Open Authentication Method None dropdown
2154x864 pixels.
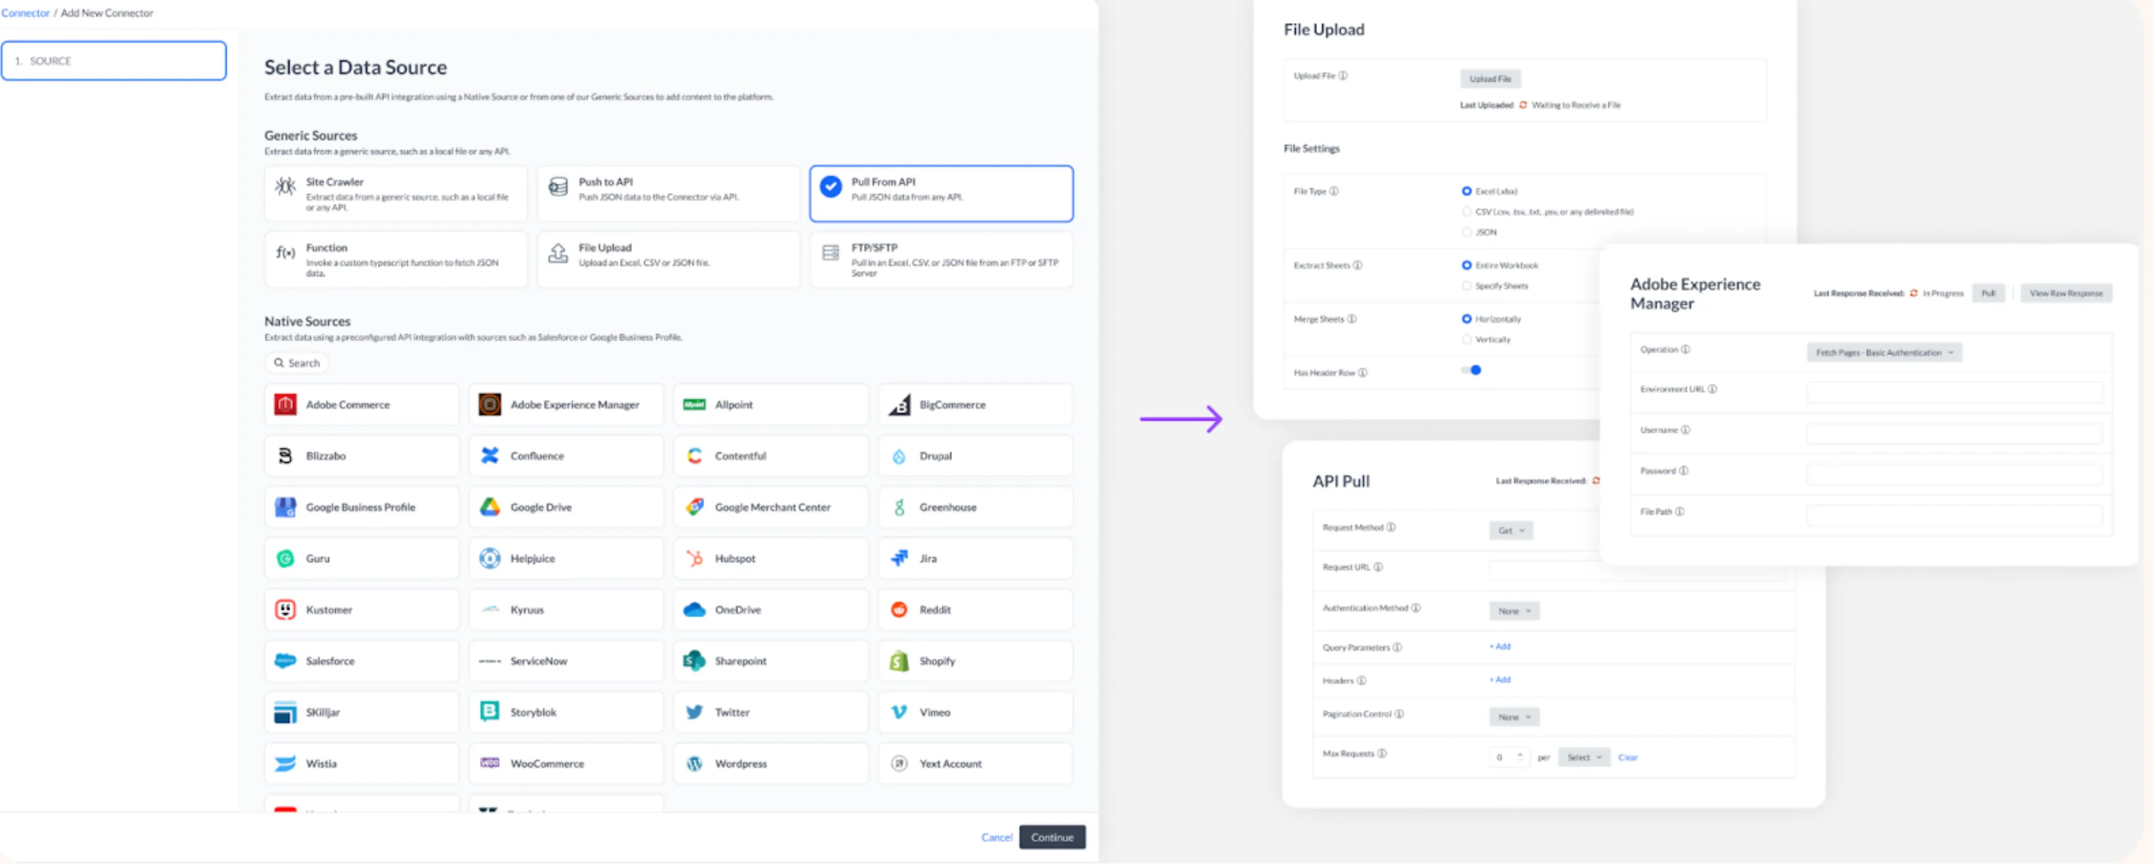tap(1514, 611)
